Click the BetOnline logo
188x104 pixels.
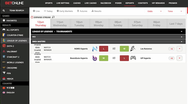coord(14,3)
